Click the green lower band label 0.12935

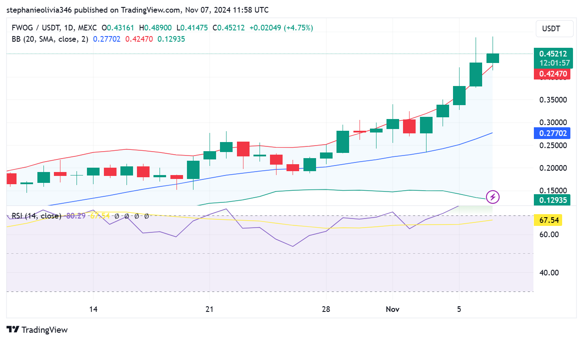[x=553, y=200]
